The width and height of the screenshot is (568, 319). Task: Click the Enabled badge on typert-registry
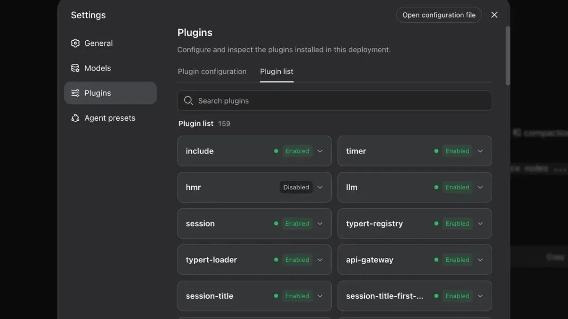coord(457,224)
